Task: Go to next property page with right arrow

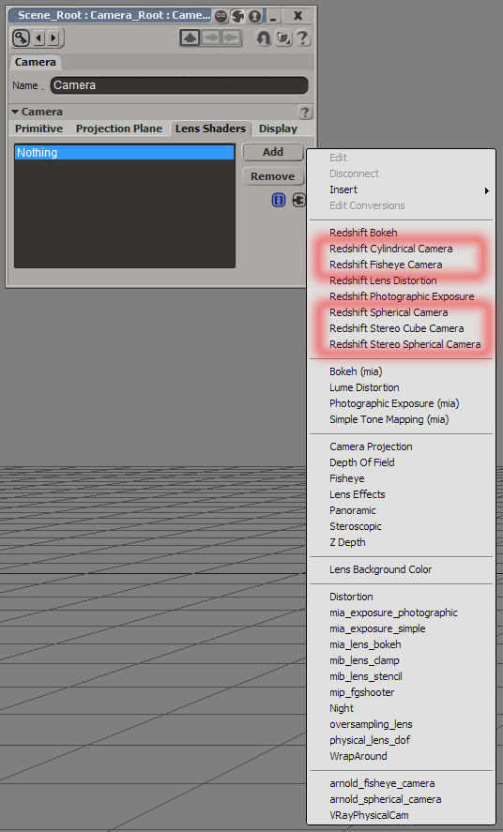Action: (53, 38)
